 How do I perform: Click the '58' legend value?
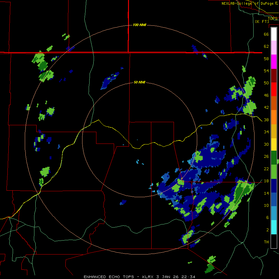266,59
